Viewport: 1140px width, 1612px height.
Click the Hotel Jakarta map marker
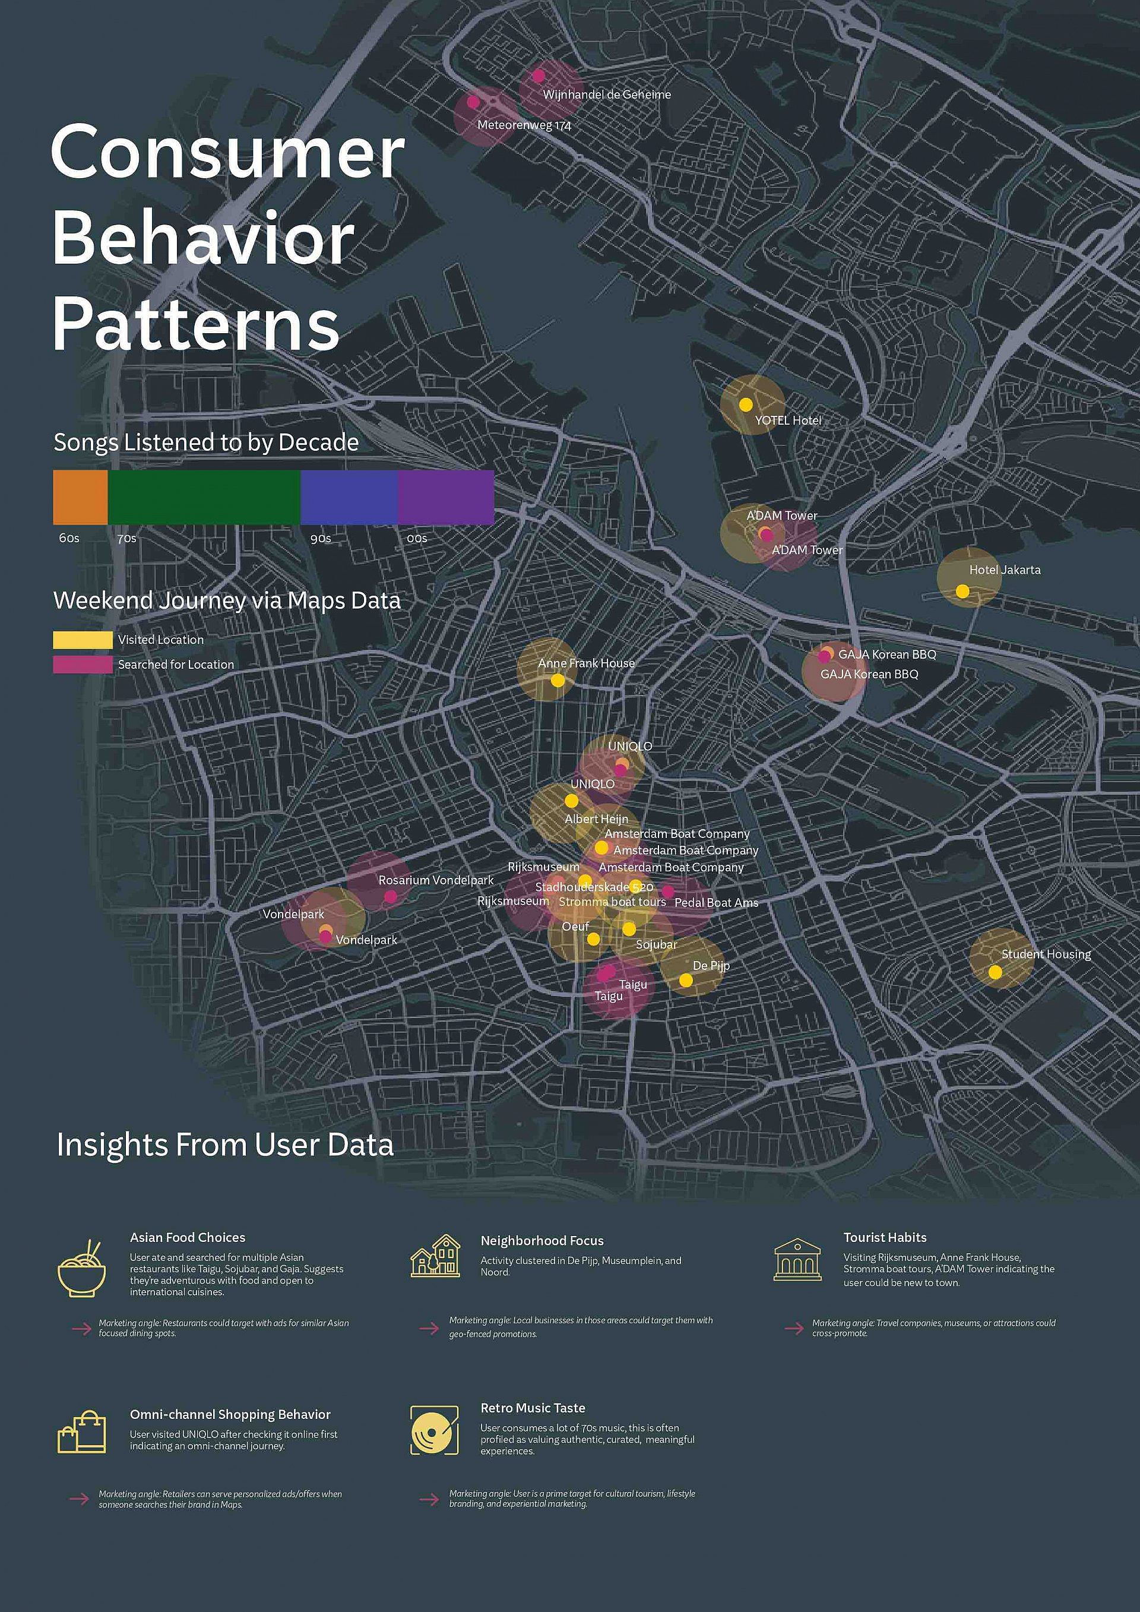coord(962,592)
